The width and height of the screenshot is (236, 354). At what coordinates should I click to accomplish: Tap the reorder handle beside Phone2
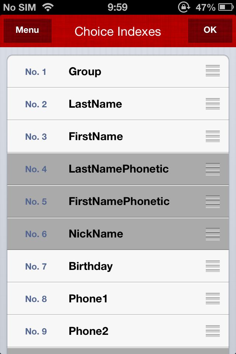(x=212, y=331)
